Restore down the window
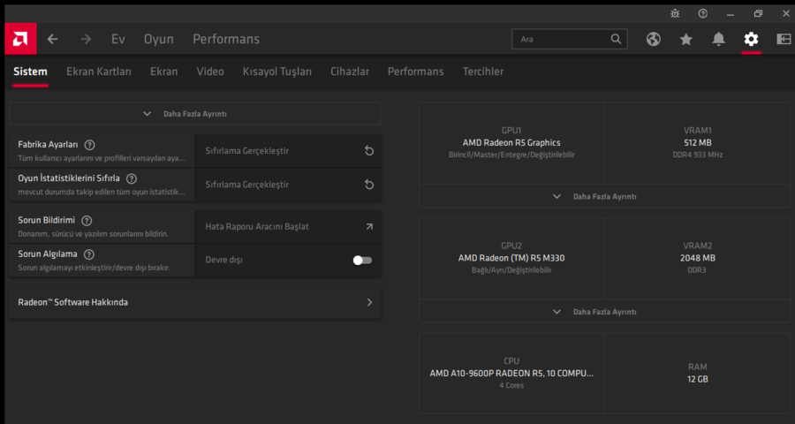795x424 pixels. pos(758,14)
